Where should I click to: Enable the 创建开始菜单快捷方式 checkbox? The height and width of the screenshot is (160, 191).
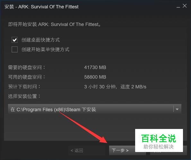point(14,49)
